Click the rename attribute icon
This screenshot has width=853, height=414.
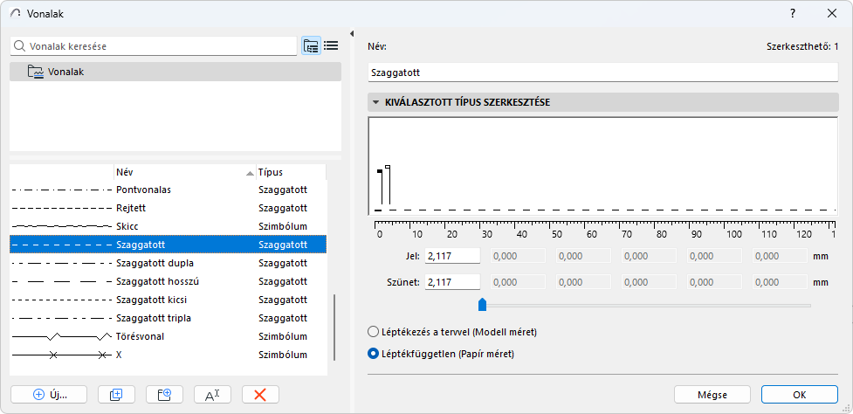[212, 395]
